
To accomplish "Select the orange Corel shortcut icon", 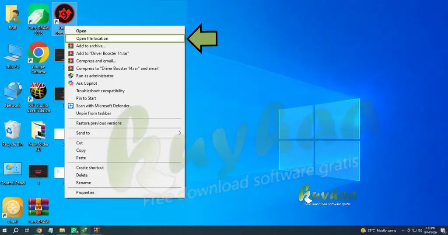I will [13, 210].
